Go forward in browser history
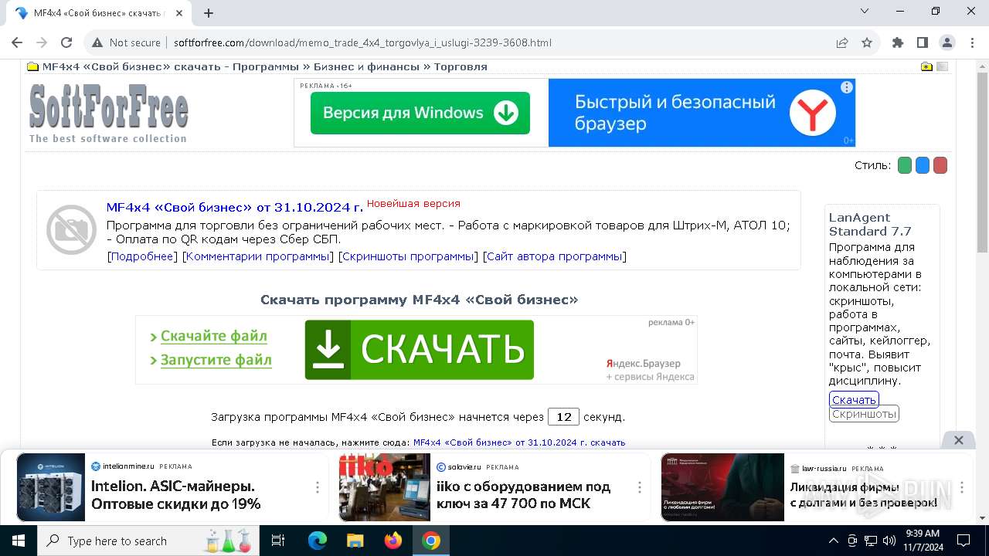The height and width of the screenshot is (556, 989). point(42,42)
